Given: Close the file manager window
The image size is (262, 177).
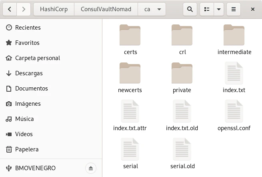Looking at the screenshot, I should point(252,9).
